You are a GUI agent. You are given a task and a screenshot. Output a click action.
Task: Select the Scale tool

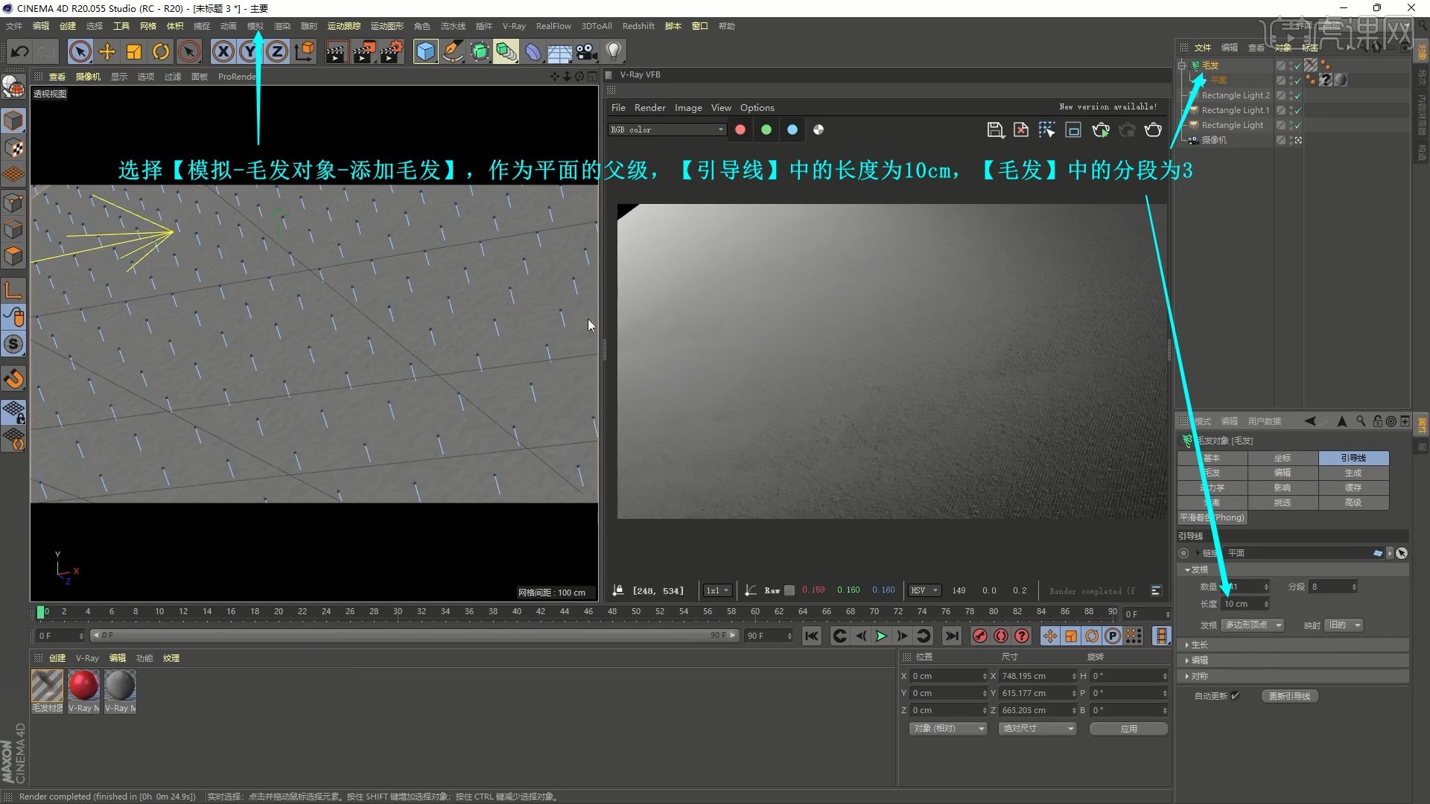click(x=133, y=51)
